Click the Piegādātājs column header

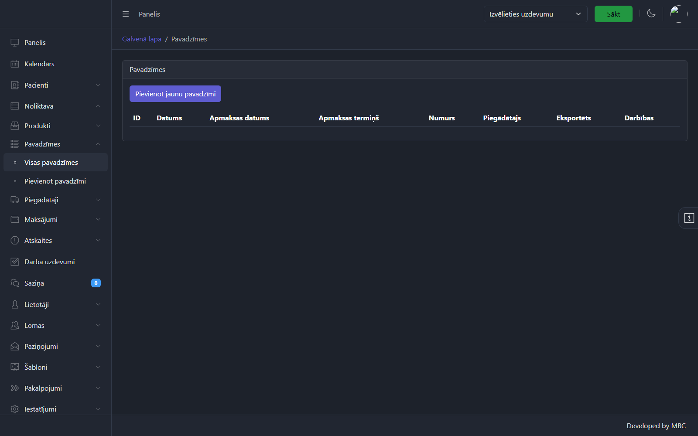tap(502, 118)
